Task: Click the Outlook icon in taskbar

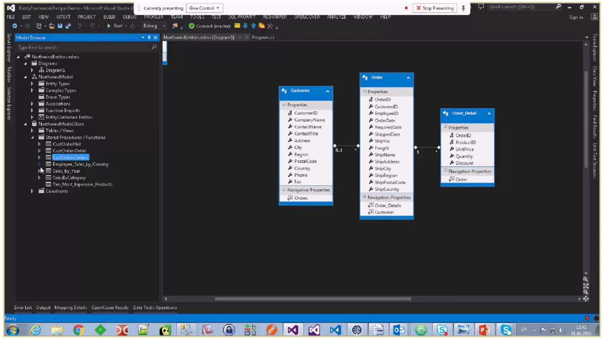Action: [399, 330]
